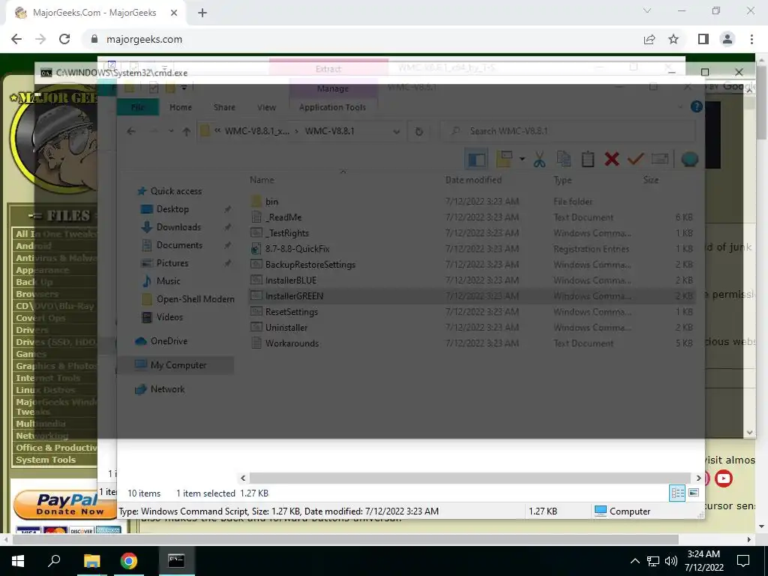
Task: Click the Search WMC-V8.8.1 field
Action: (x=567, y=131)
